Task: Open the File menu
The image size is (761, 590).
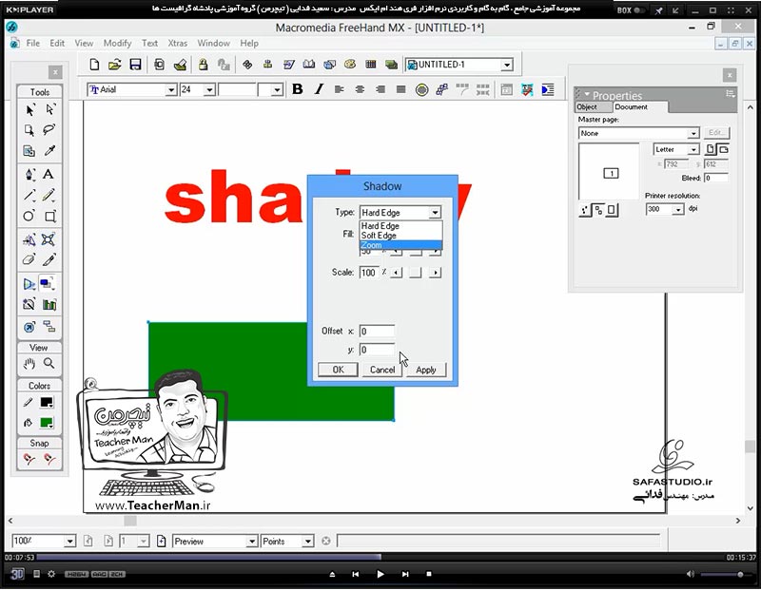Action: click(33, 43)
